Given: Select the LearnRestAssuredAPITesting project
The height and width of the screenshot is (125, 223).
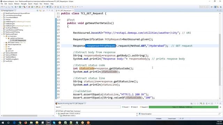Looking at the screenshot, I should coord(14,30).
